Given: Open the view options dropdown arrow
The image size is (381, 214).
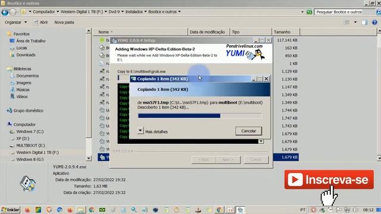Looking at the screenshot, I should click(x=355, y=23).
